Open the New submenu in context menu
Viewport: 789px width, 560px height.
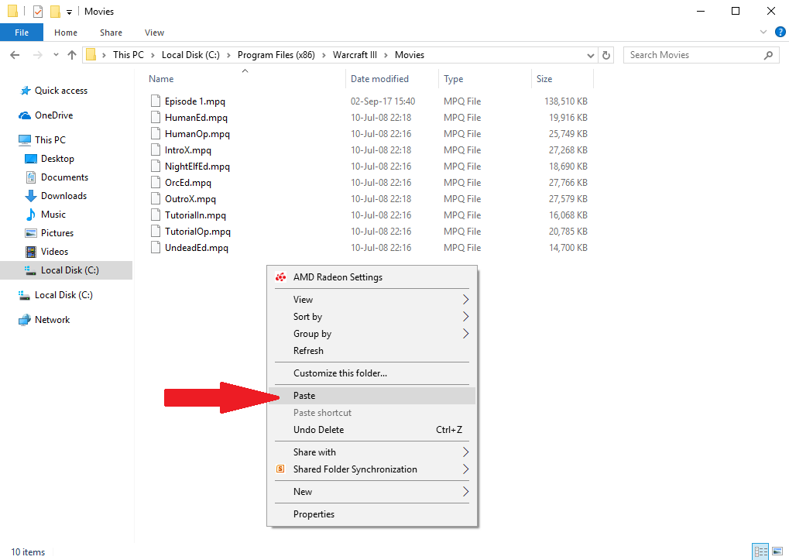[372, 492]
